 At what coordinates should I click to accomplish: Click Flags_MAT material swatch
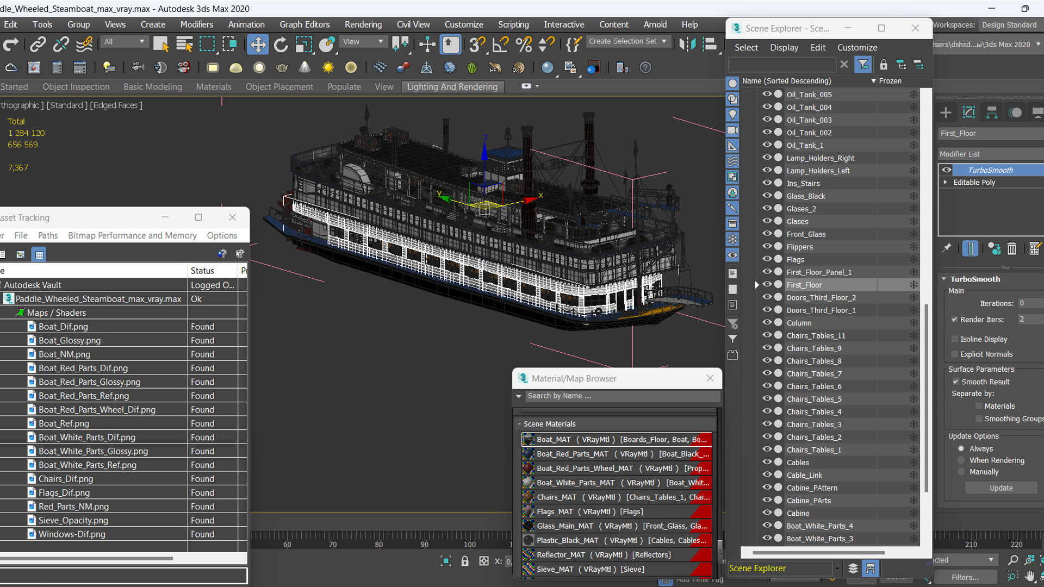pyautogui.click(x=528, y=511)
